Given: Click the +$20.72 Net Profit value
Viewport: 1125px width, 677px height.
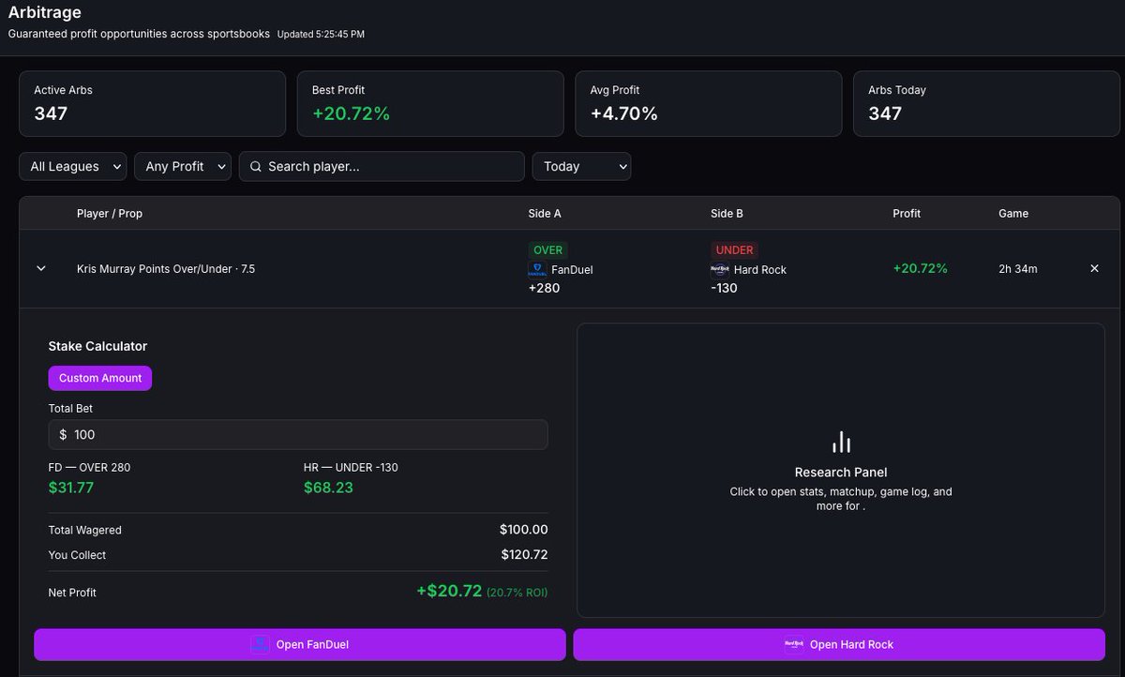Looking at the screenshot, I should (449, 592).
